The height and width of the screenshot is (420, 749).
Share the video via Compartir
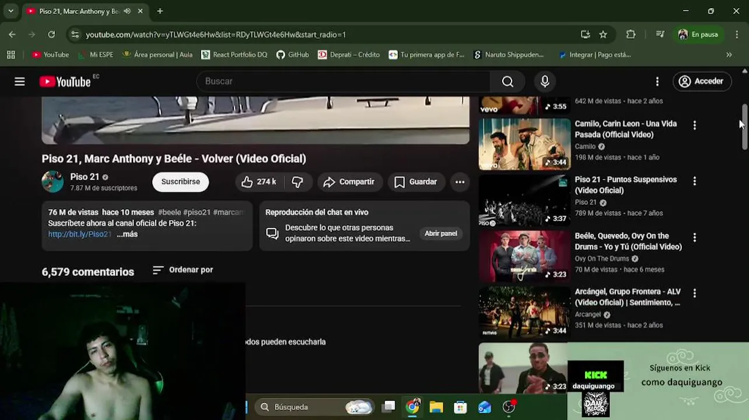pos(350,182)
